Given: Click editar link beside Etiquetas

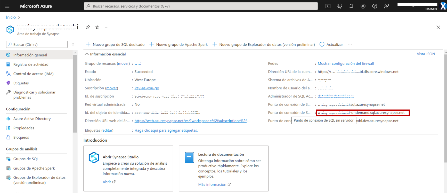Looking at the screenshot, I should (x=107, y=130).
